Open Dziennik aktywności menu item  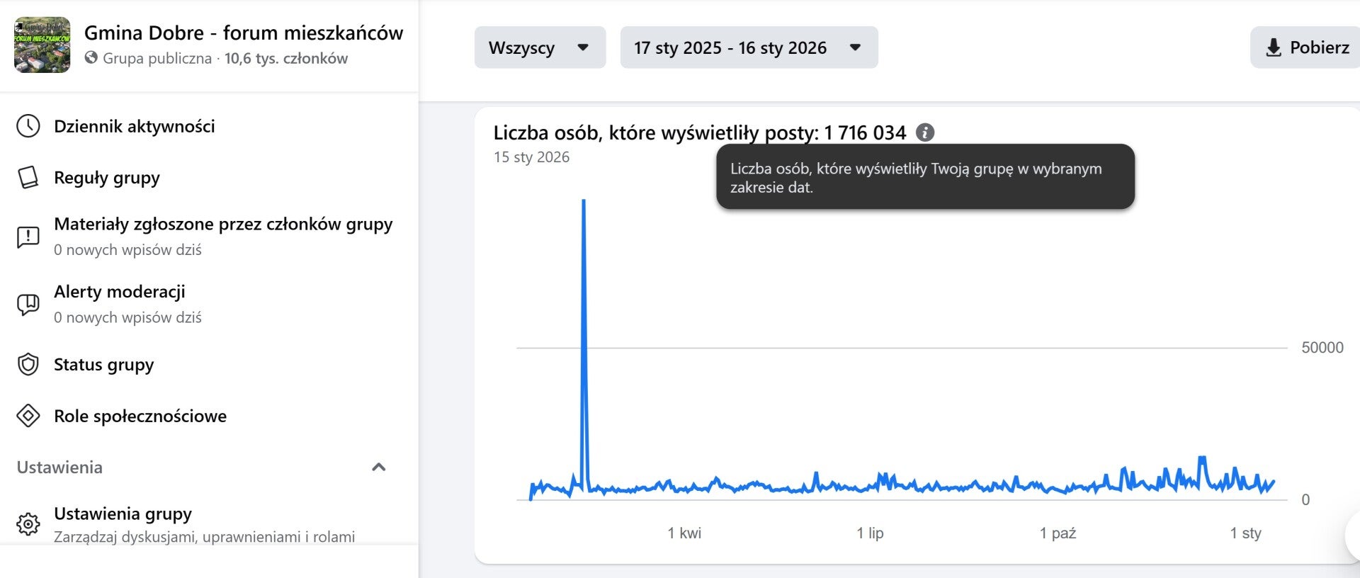[135, 126]
